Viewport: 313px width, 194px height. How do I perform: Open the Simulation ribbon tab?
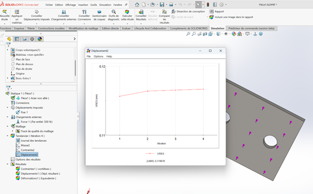pos(217,28)
